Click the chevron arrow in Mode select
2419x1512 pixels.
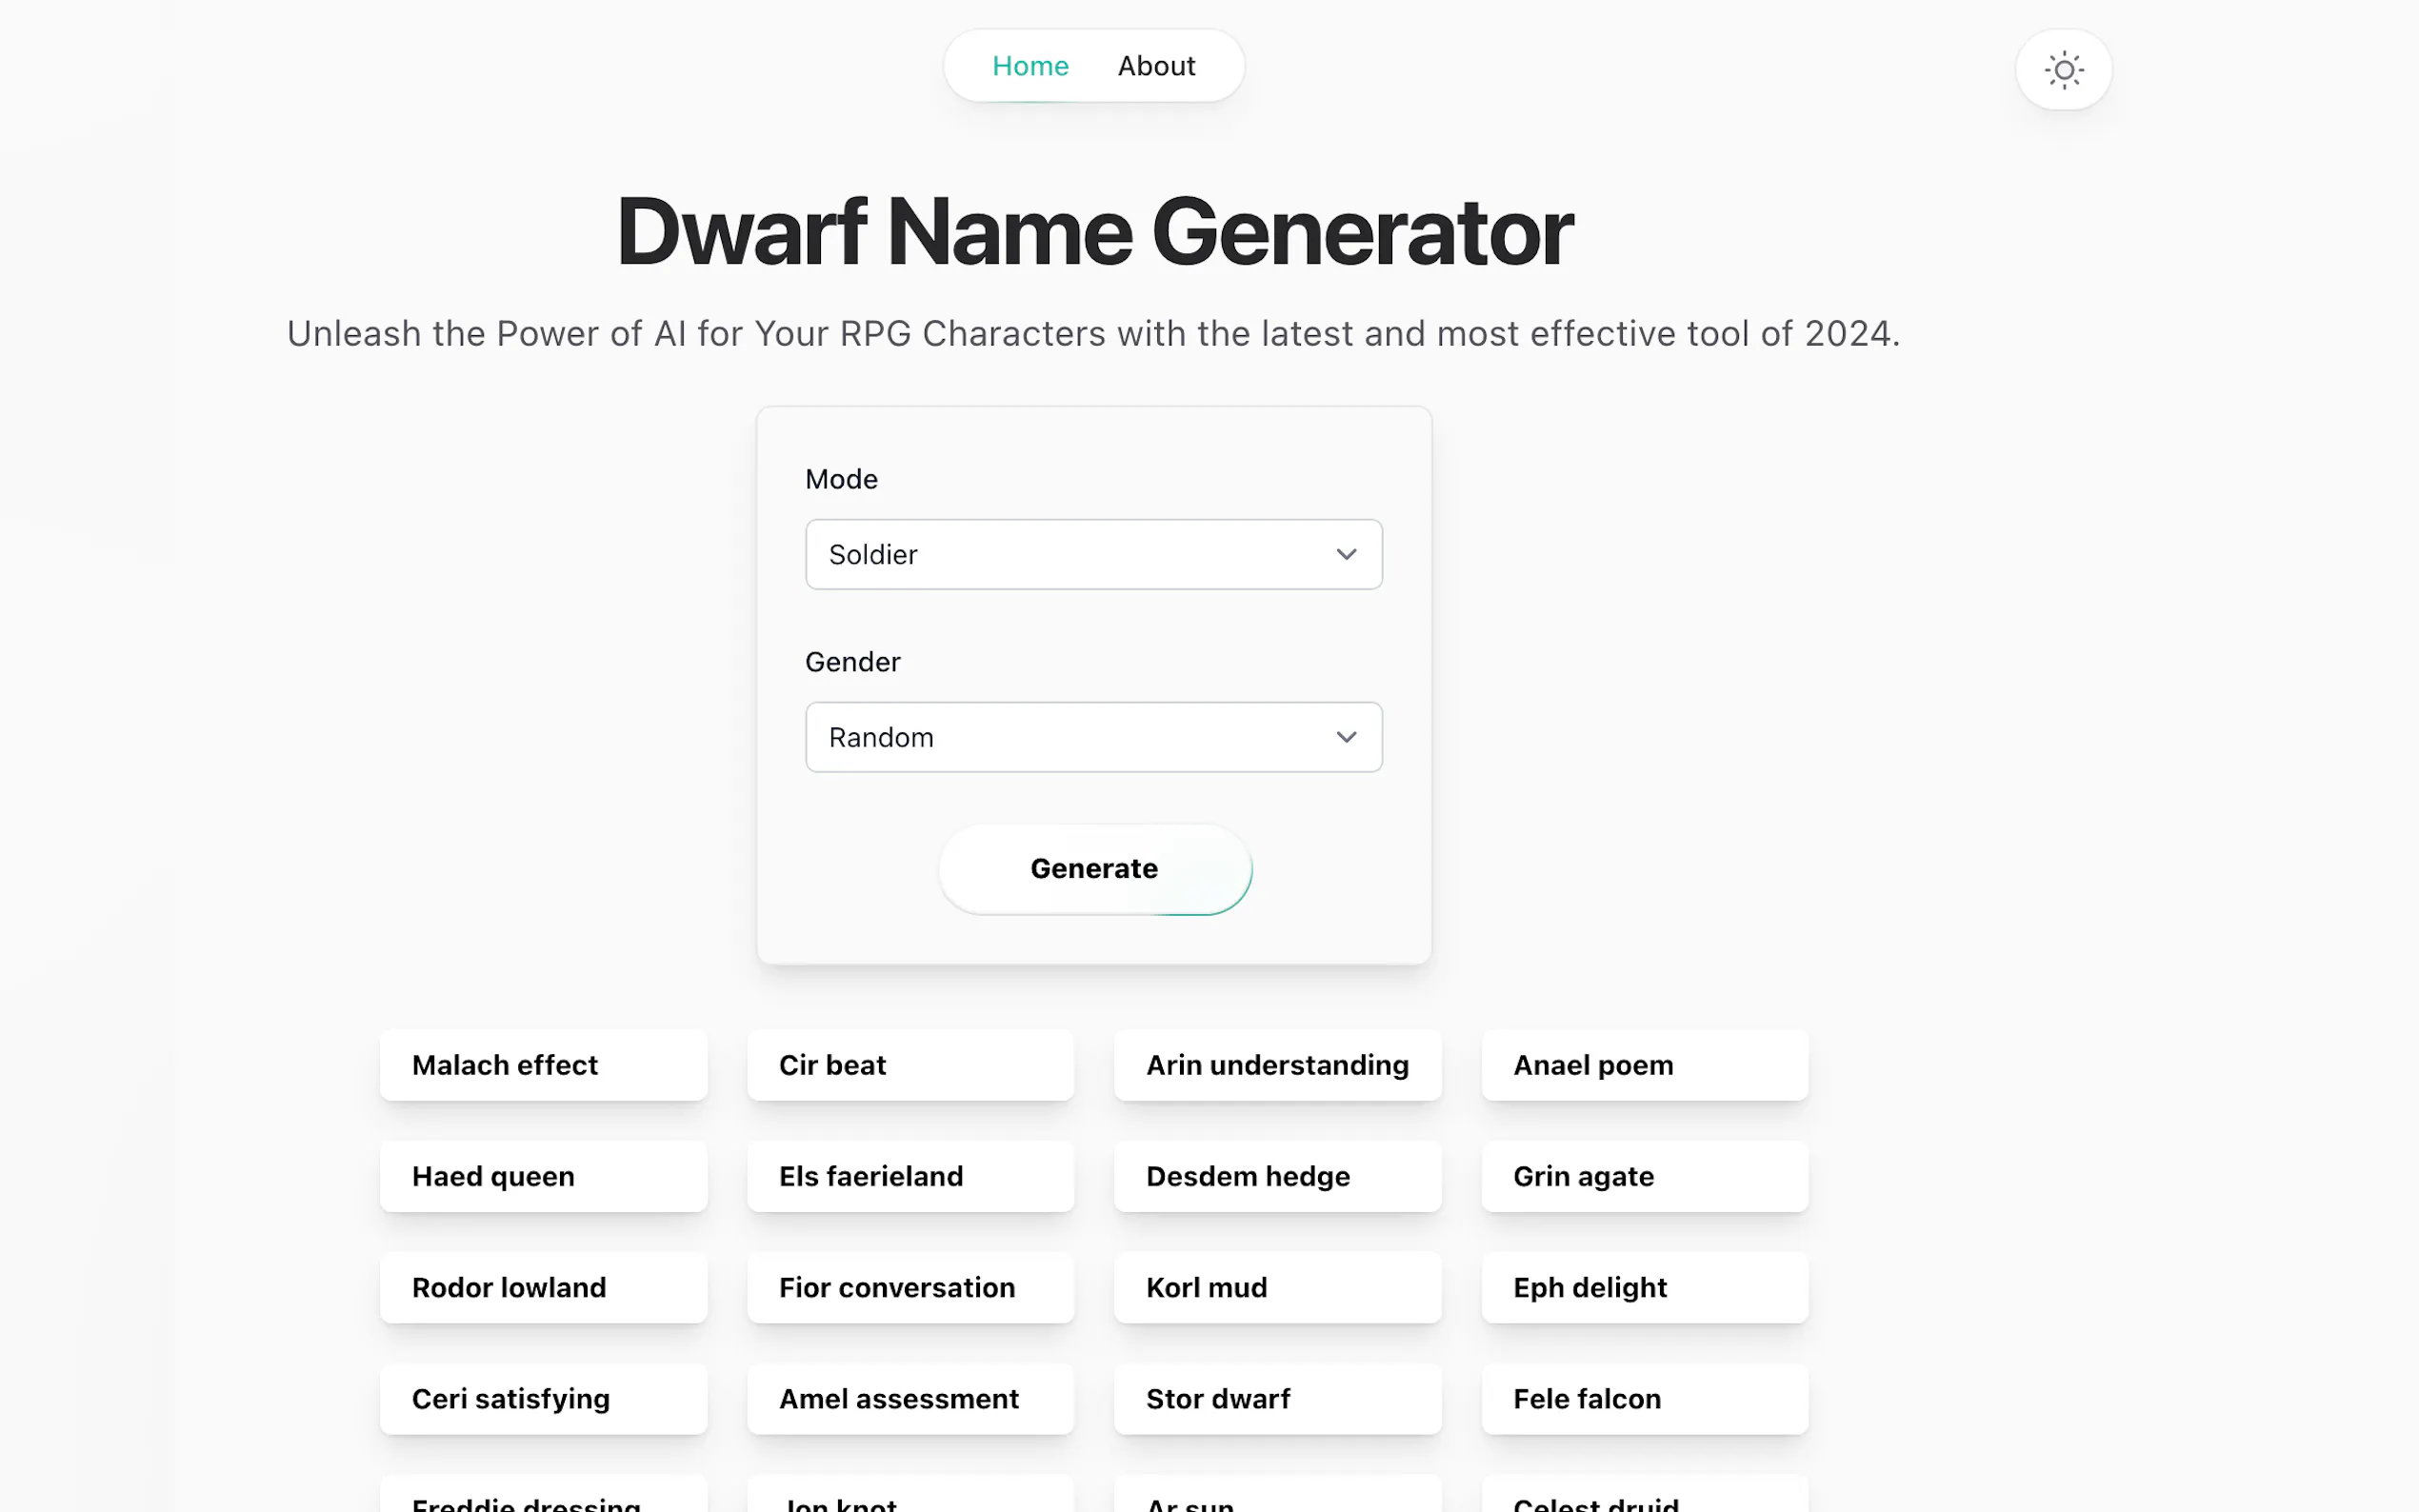point(1346,554)
